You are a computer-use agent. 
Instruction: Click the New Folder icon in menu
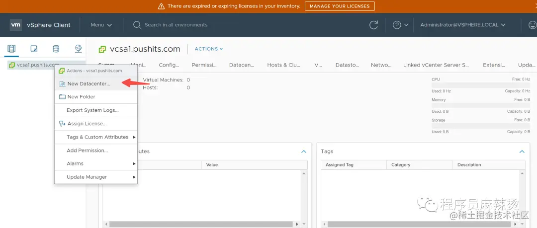tap(62, 96)
